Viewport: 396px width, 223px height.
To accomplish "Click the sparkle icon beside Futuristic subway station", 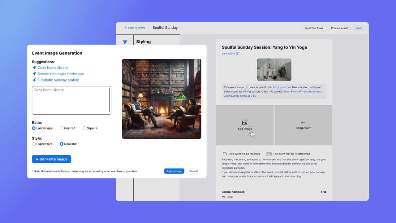I will point(34,80).
